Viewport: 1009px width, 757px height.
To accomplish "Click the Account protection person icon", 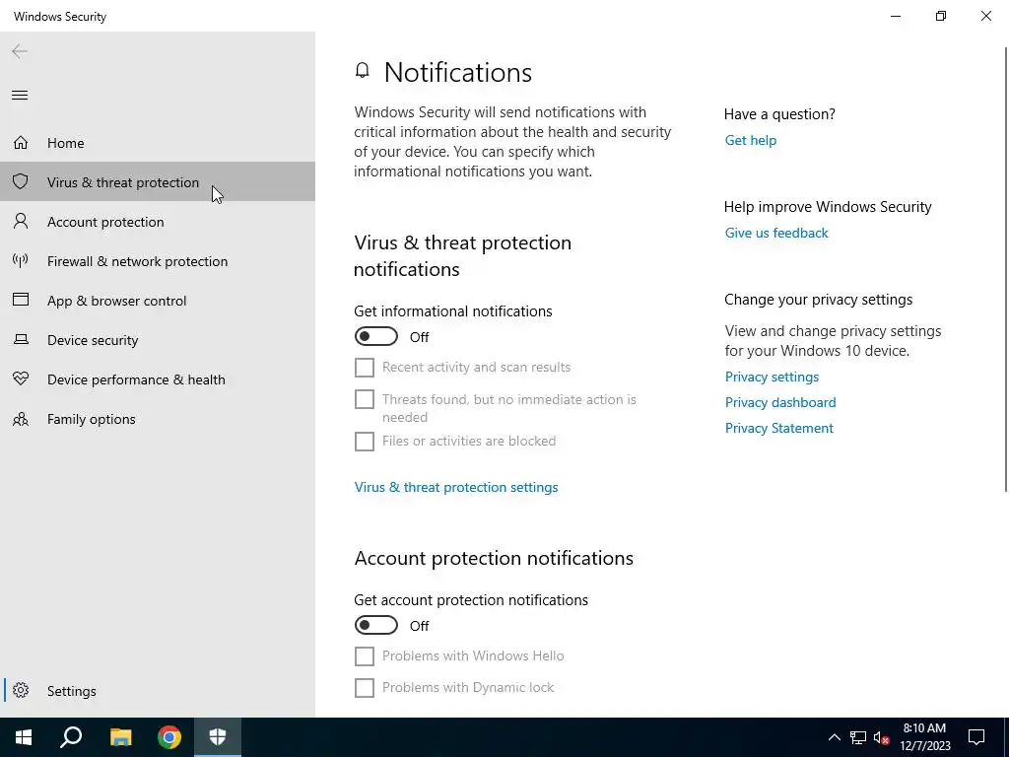I will point(21,222).
